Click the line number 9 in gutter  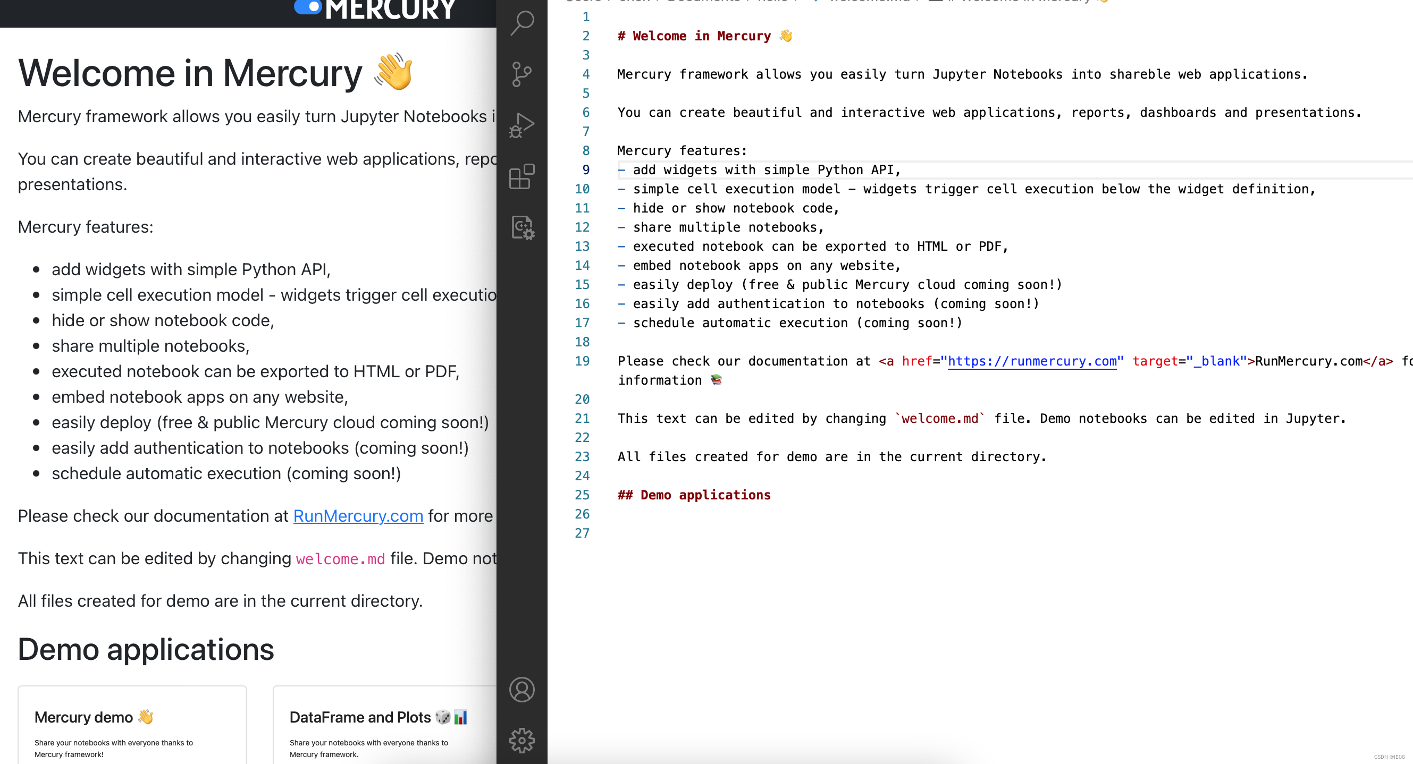click(x=585, y=170)
